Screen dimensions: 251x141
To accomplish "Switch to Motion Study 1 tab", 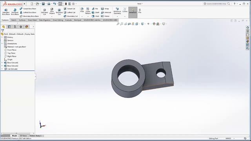I will click(x=36, y=136).
